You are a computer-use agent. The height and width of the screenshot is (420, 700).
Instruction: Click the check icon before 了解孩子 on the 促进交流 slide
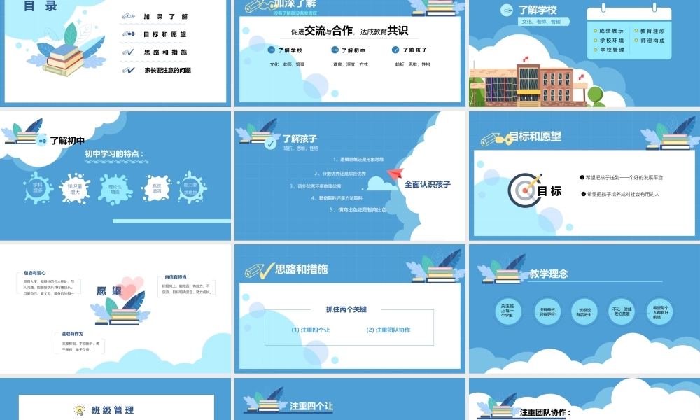(x=395, y=50)
